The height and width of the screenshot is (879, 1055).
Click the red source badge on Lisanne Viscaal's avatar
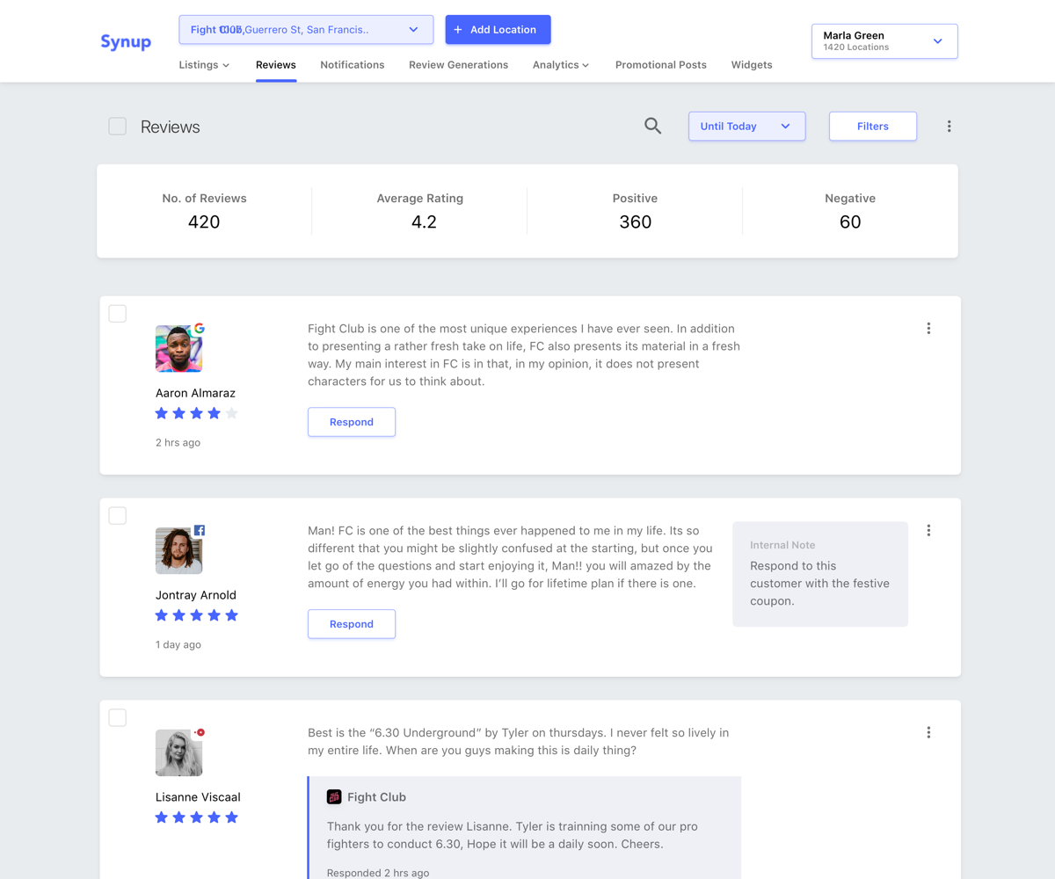pyautogui.click(x=200, y=732)
